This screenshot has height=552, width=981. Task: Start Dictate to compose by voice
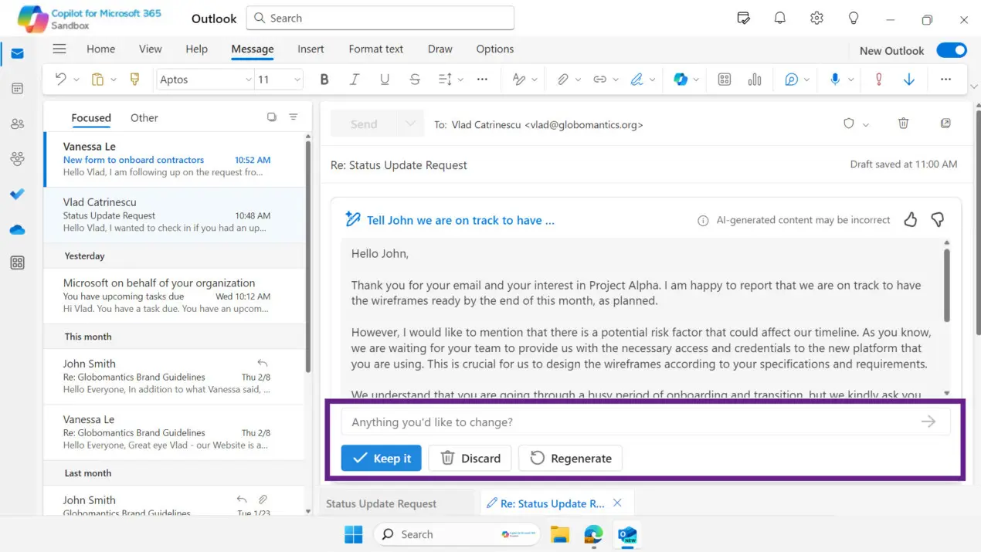[x=837, y=79]
